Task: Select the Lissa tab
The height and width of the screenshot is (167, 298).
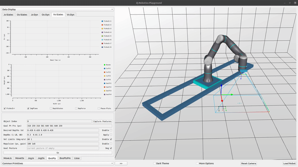Action: [x=77, y=158]
